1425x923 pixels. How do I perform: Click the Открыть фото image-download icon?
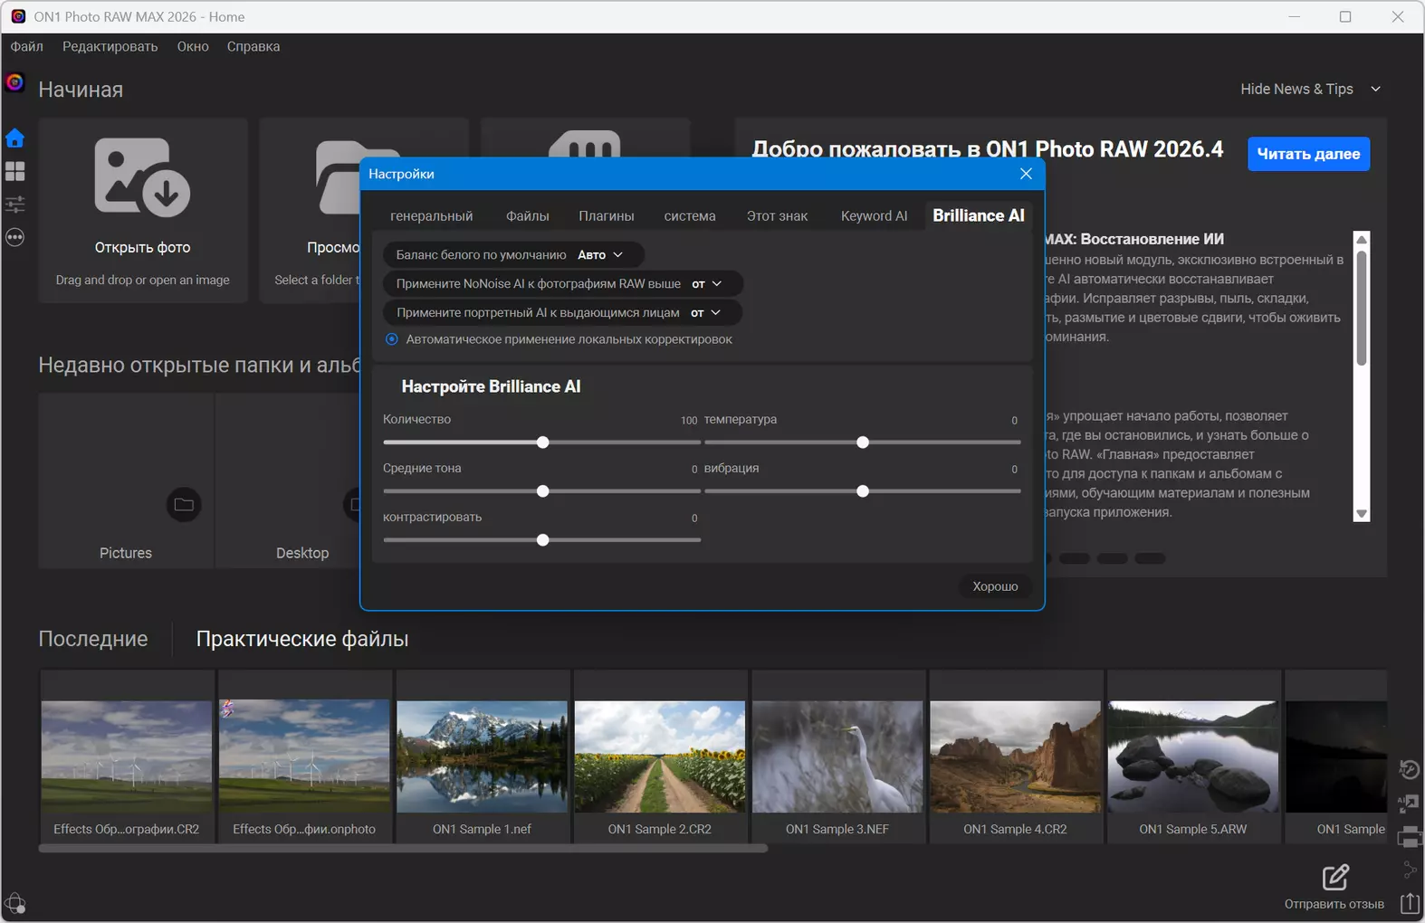pyautogui.click(x=142, y=176)
